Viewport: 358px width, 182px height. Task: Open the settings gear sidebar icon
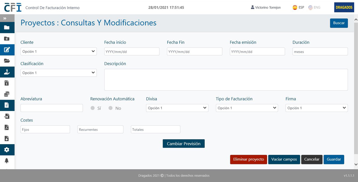[7, 150]
